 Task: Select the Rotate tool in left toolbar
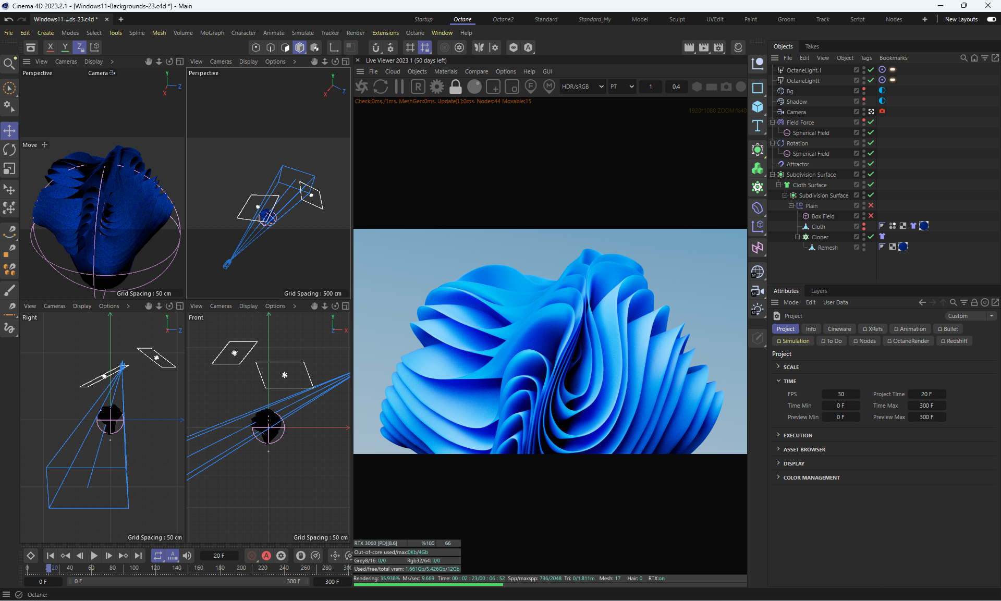coord(9,150)
